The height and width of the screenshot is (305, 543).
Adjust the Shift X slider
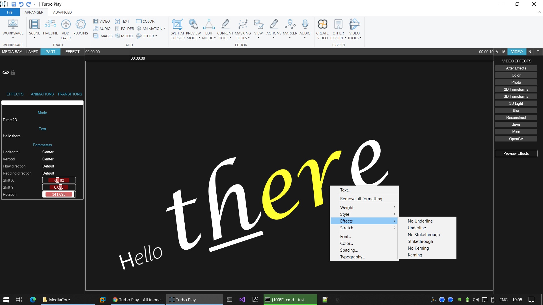coord(59,180)
